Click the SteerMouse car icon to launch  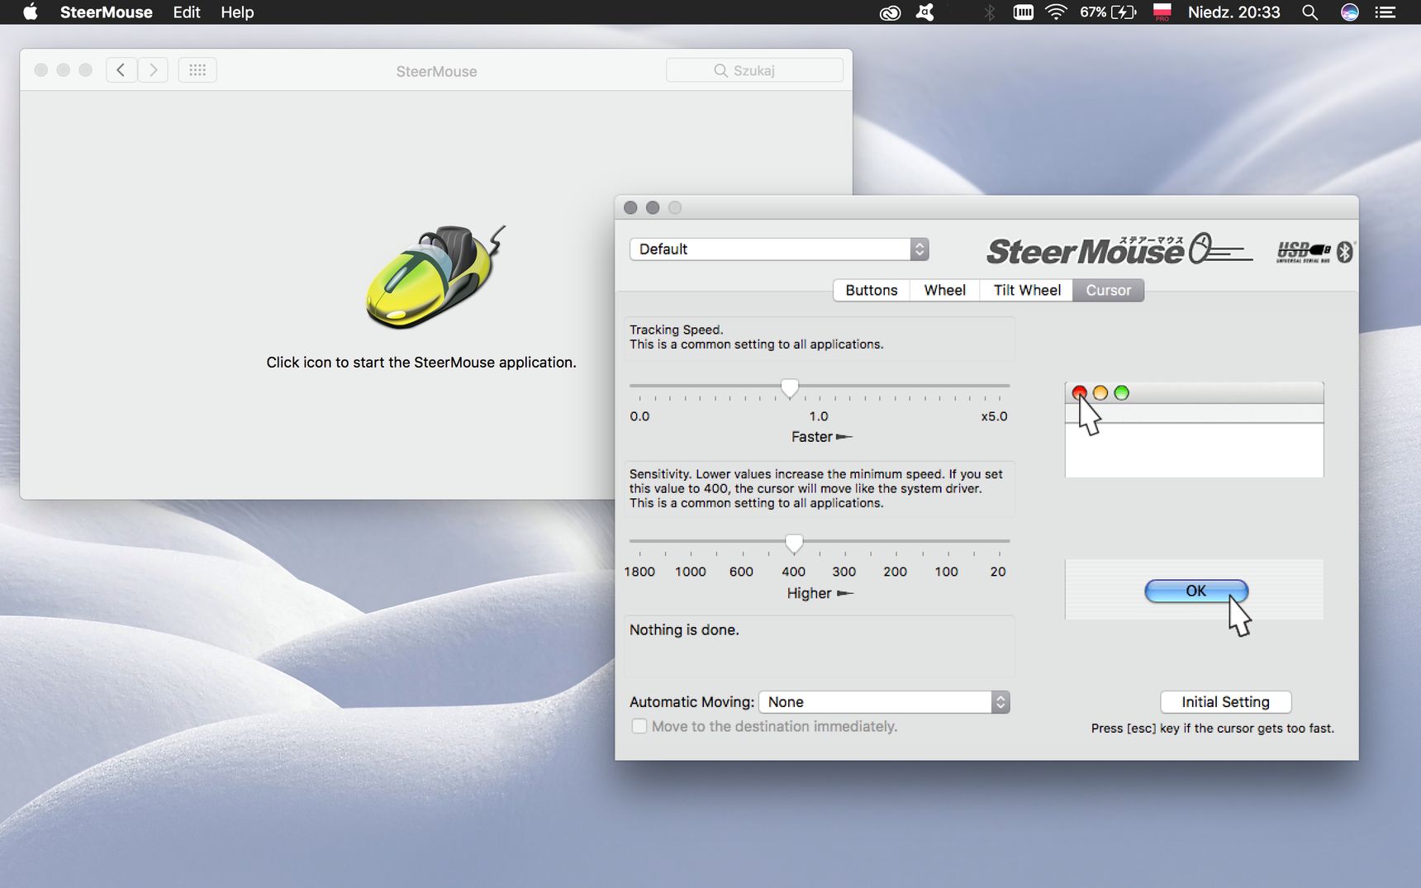click(435, 278)
